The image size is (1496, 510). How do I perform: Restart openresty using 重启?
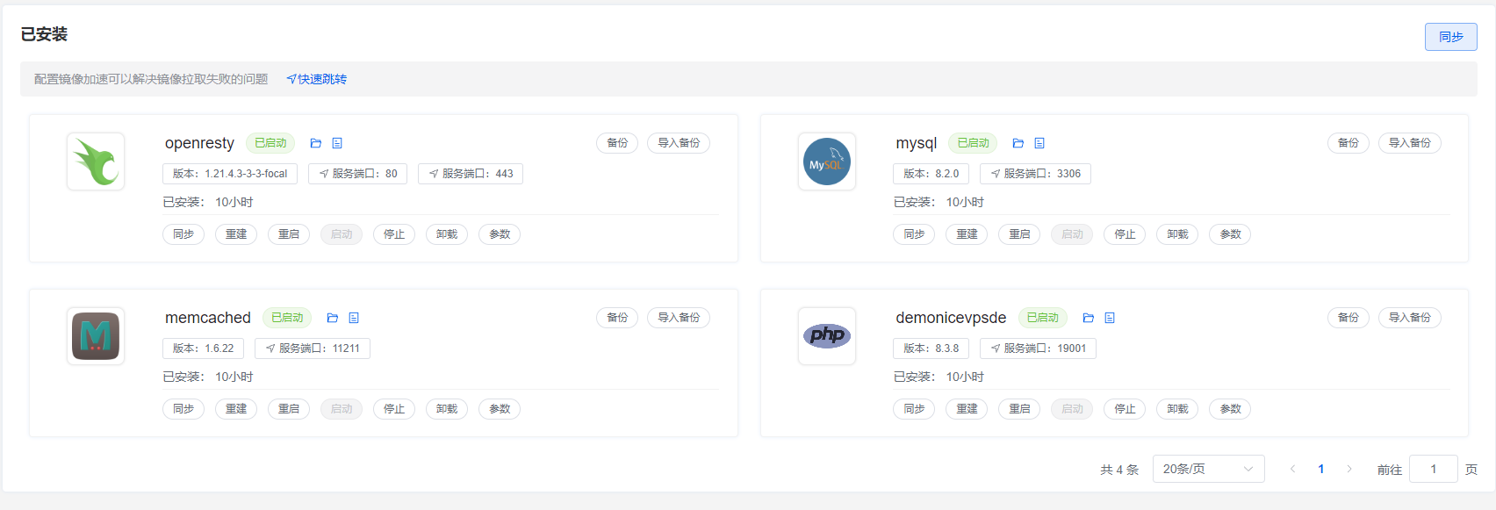click(289, 234)
